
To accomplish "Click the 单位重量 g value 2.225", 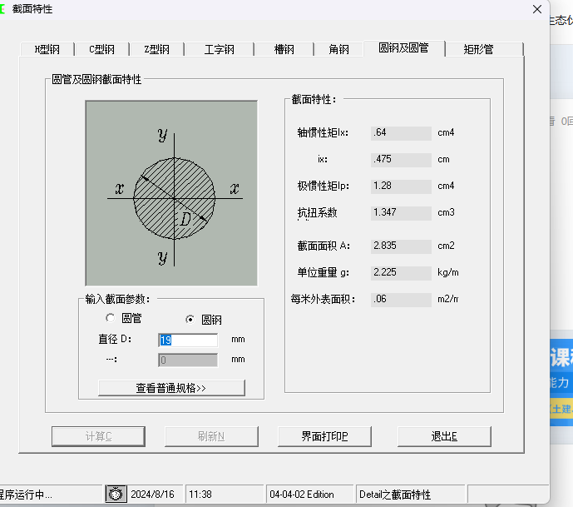I will tap(401, 273).
